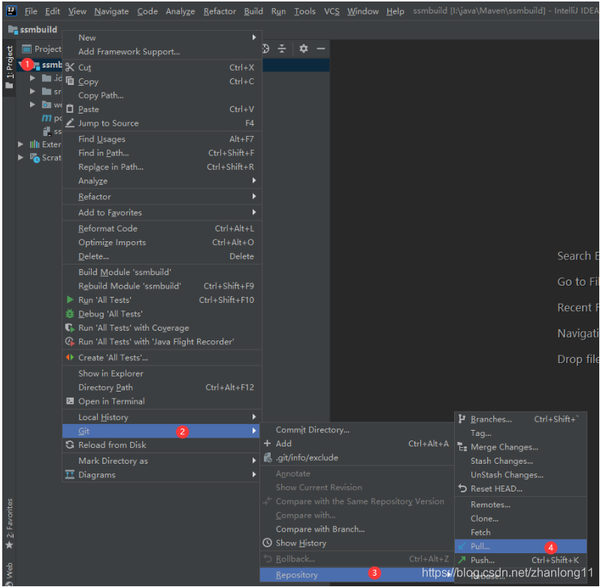Screen dimensions: 600x587
Task: Open the Local History submenu
Action: [x=162, y=417]
